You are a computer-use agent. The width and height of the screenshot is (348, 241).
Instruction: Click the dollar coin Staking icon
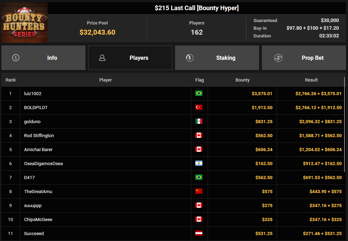click(189, 58)
